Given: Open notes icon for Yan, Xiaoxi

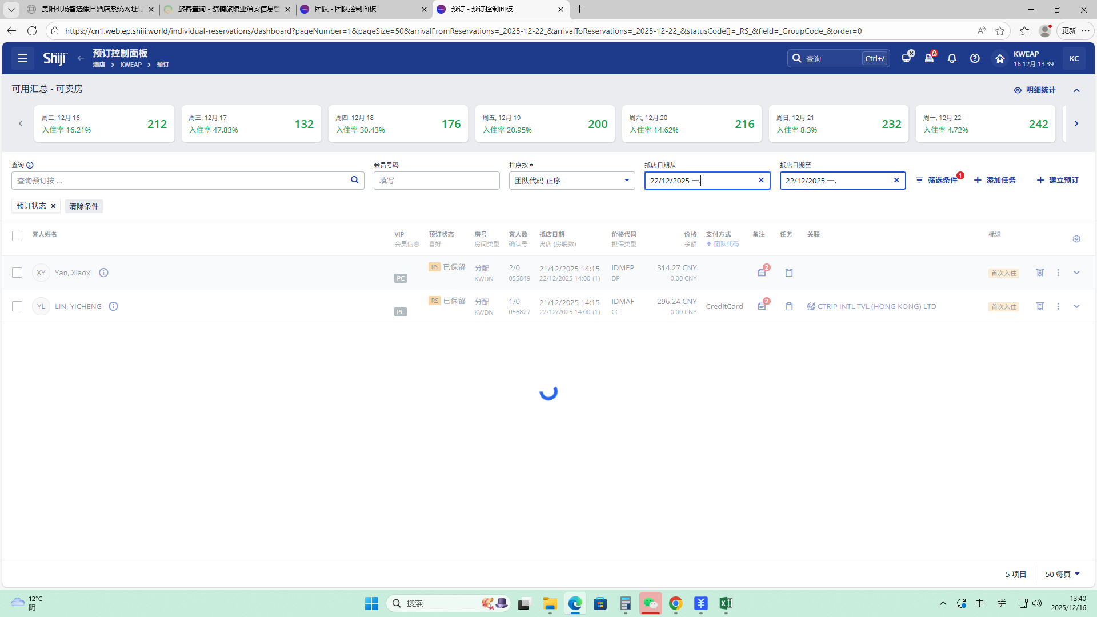Looking at the screenshot, I should 762,273.
